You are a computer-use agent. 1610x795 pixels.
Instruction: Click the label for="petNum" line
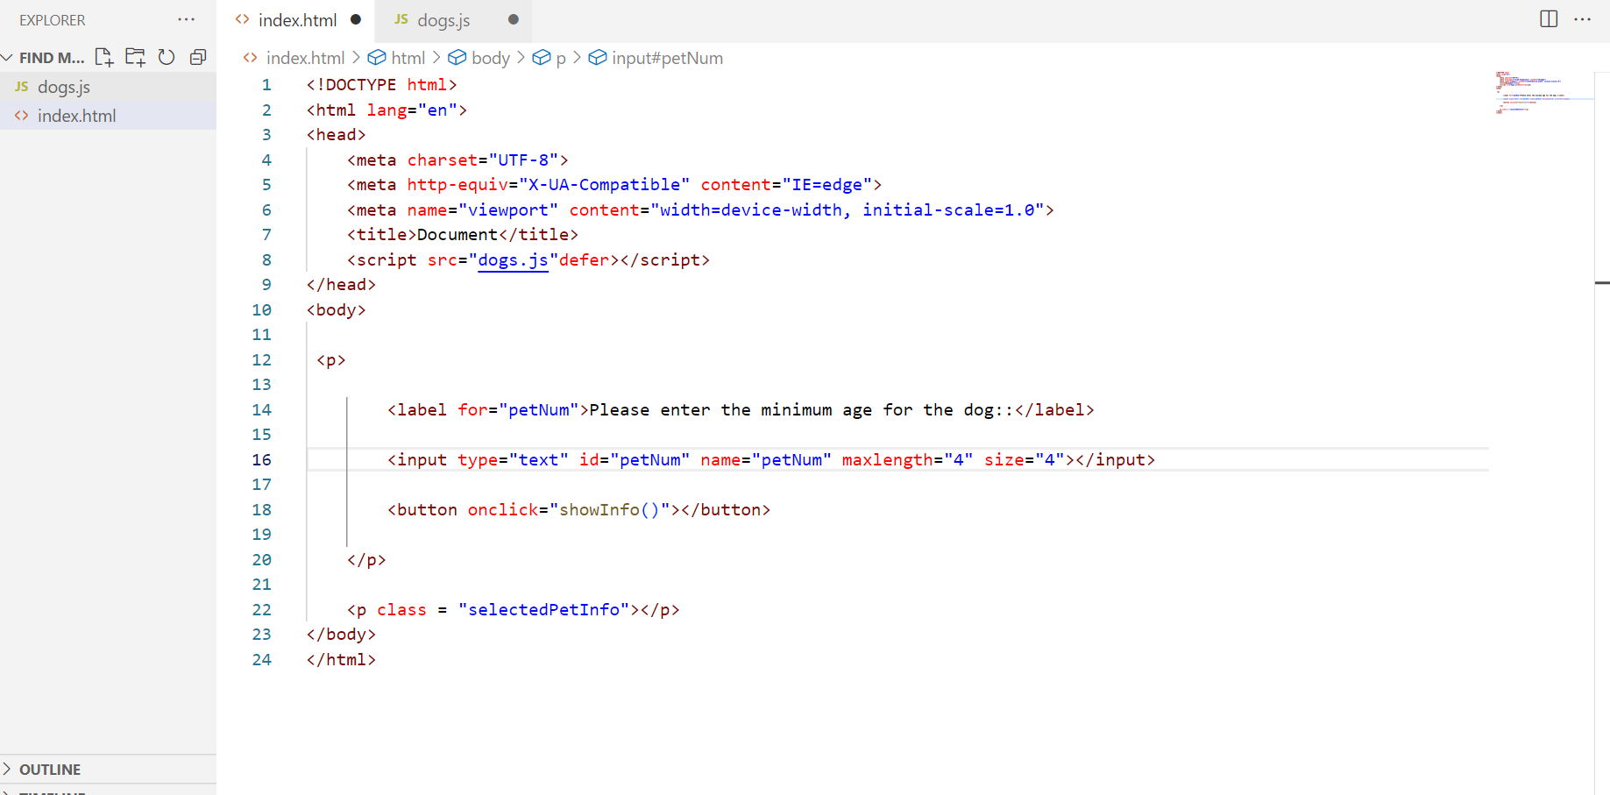click(x=741, y=410)
